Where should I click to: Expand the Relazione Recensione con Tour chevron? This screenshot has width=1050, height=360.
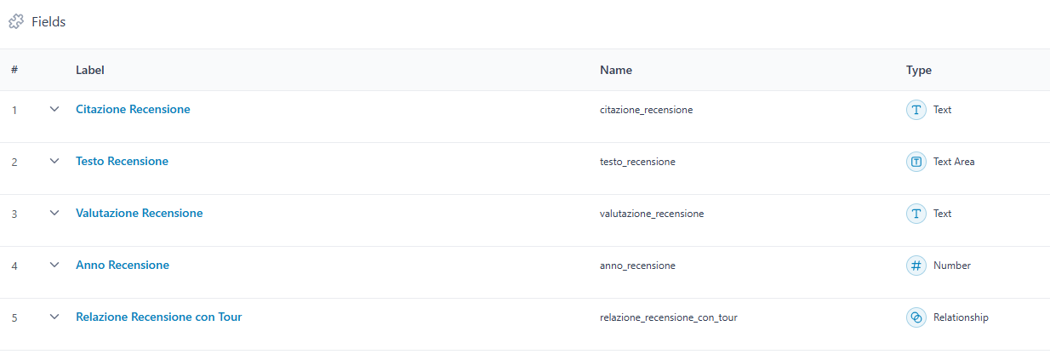point(54,317)
